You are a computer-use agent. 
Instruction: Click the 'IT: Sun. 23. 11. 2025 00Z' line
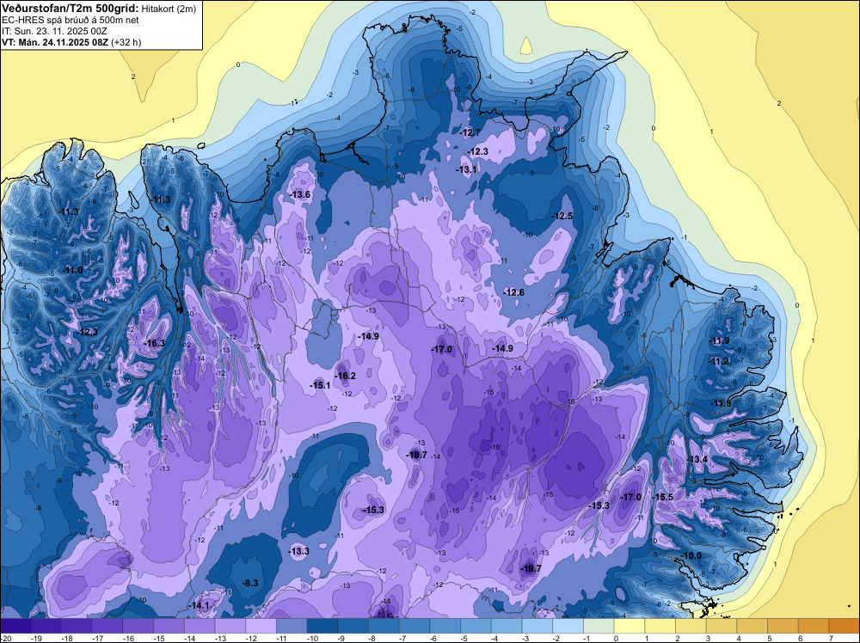point(53,31)
